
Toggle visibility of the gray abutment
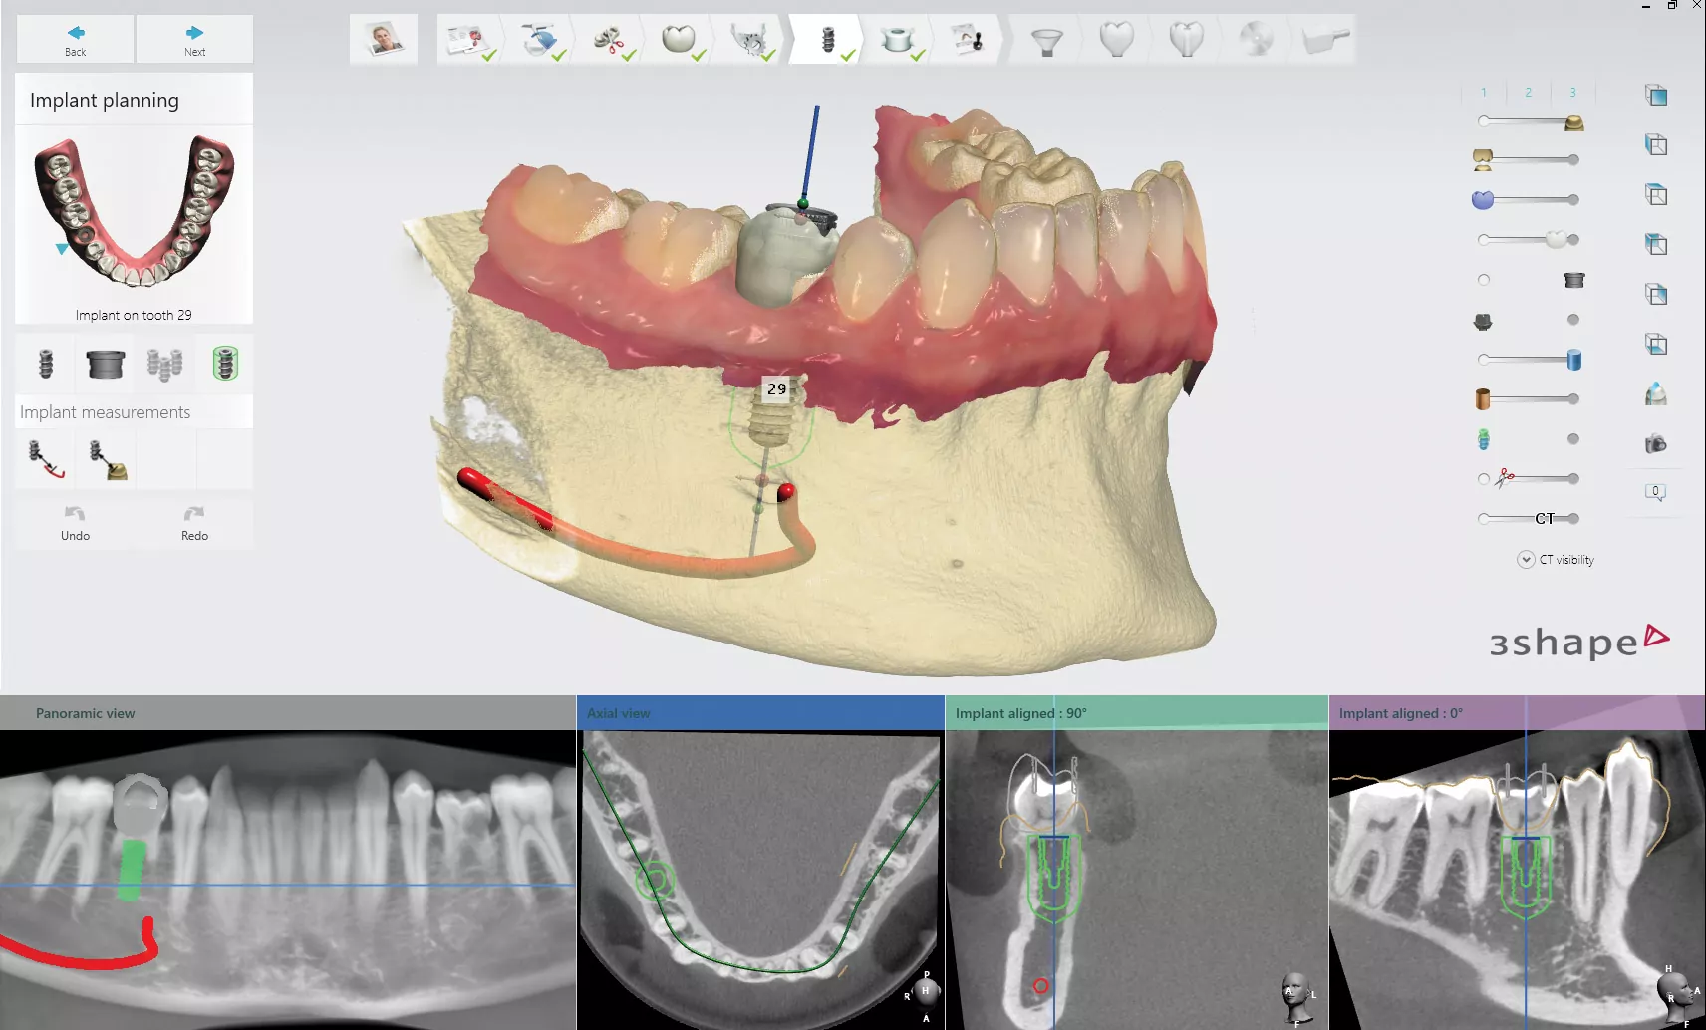pyautogui.click(x=1572, y=320)
